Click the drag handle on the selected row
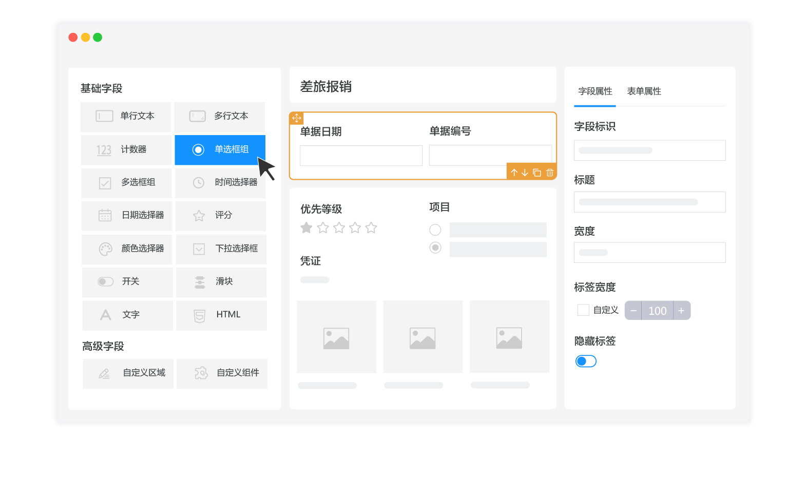 (x=297, y=118)
